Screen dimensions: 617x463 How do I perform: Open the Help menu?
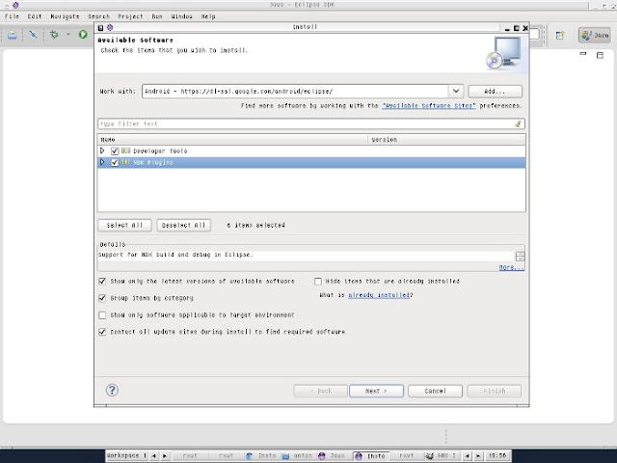pyautogui.click(x=208, y=16)
